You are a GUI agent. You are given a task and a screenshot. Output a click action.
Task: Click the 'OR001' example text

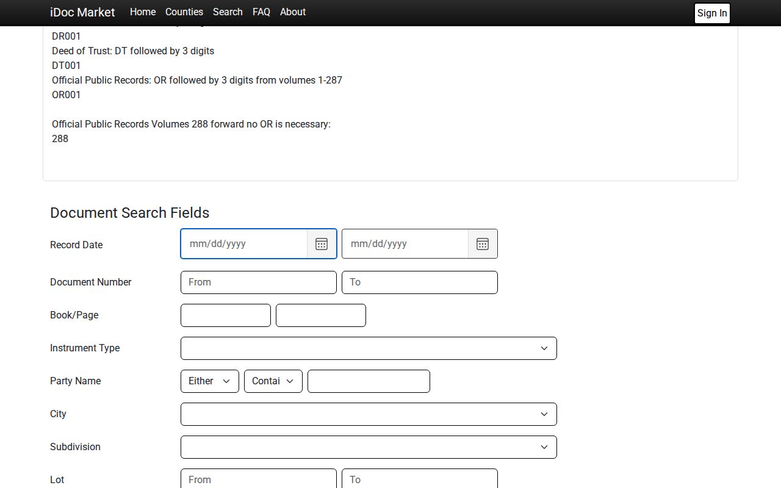[66, 95]
